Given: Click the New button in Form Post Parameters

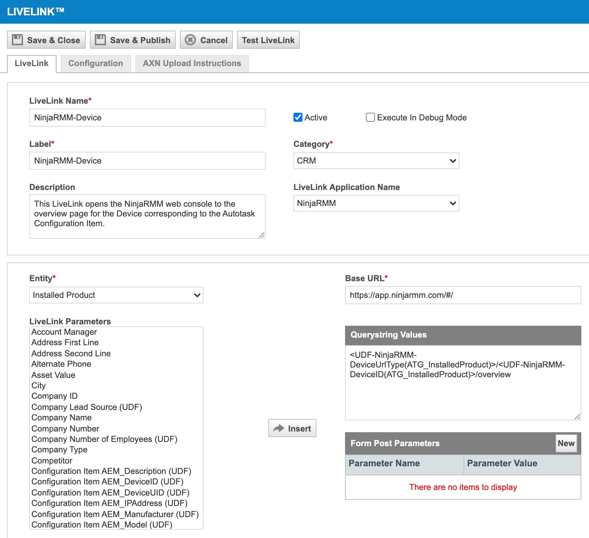Looking at the screenshot, I should tap(566, 443).
